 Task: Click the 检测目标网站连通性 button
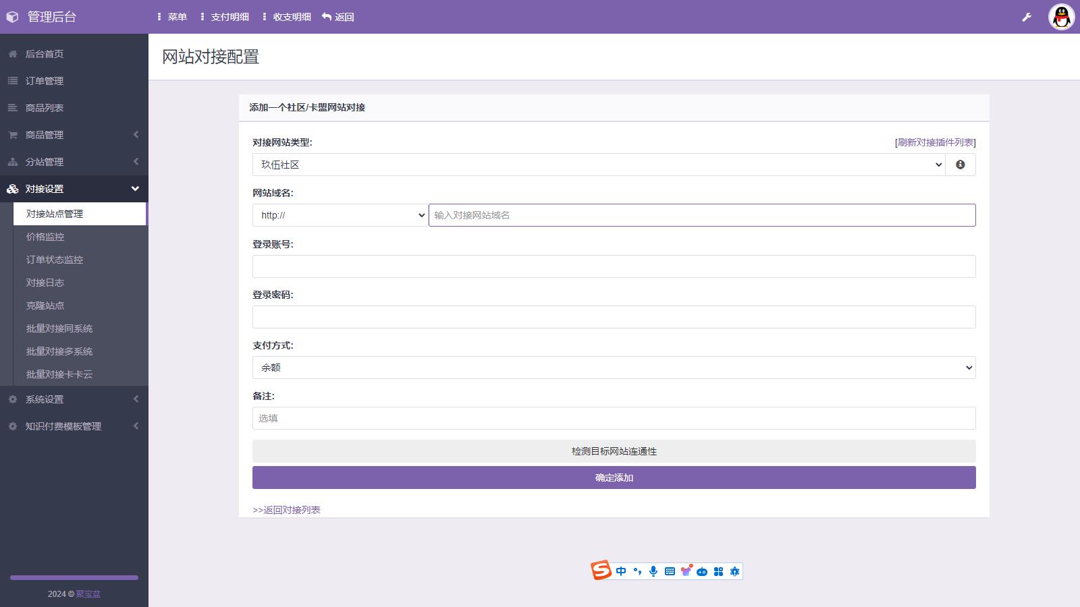[x=614, y=451]
